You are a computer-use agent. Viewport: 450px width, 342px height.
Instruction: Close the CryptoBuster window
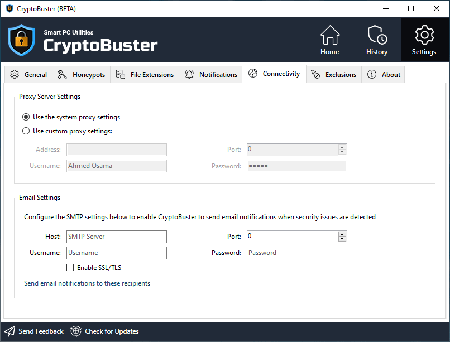pyautogui.click(x=436, y=8)
